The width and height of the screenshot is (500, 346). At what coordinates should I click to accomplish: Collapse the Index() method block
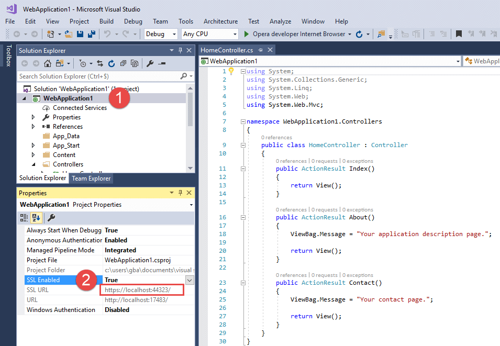pyautogui.click(x=243, y=169)
